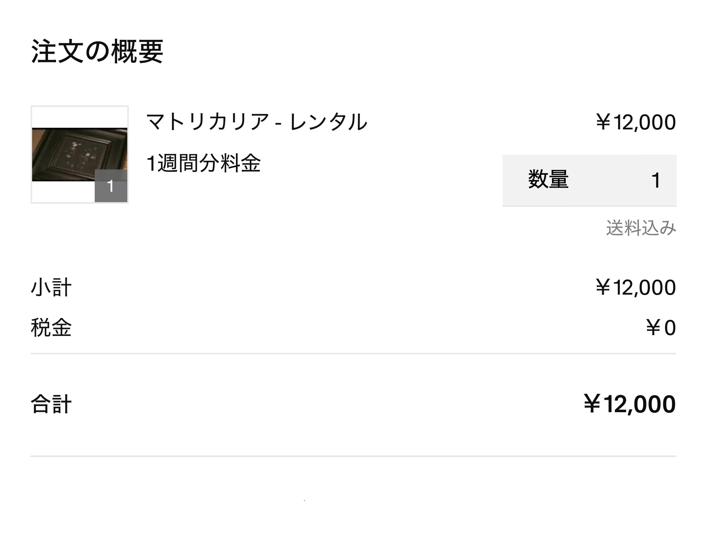Click the ￥ symbol in the 税金 row
Viewport: 708px width, 554px height.
pos(653,327)
